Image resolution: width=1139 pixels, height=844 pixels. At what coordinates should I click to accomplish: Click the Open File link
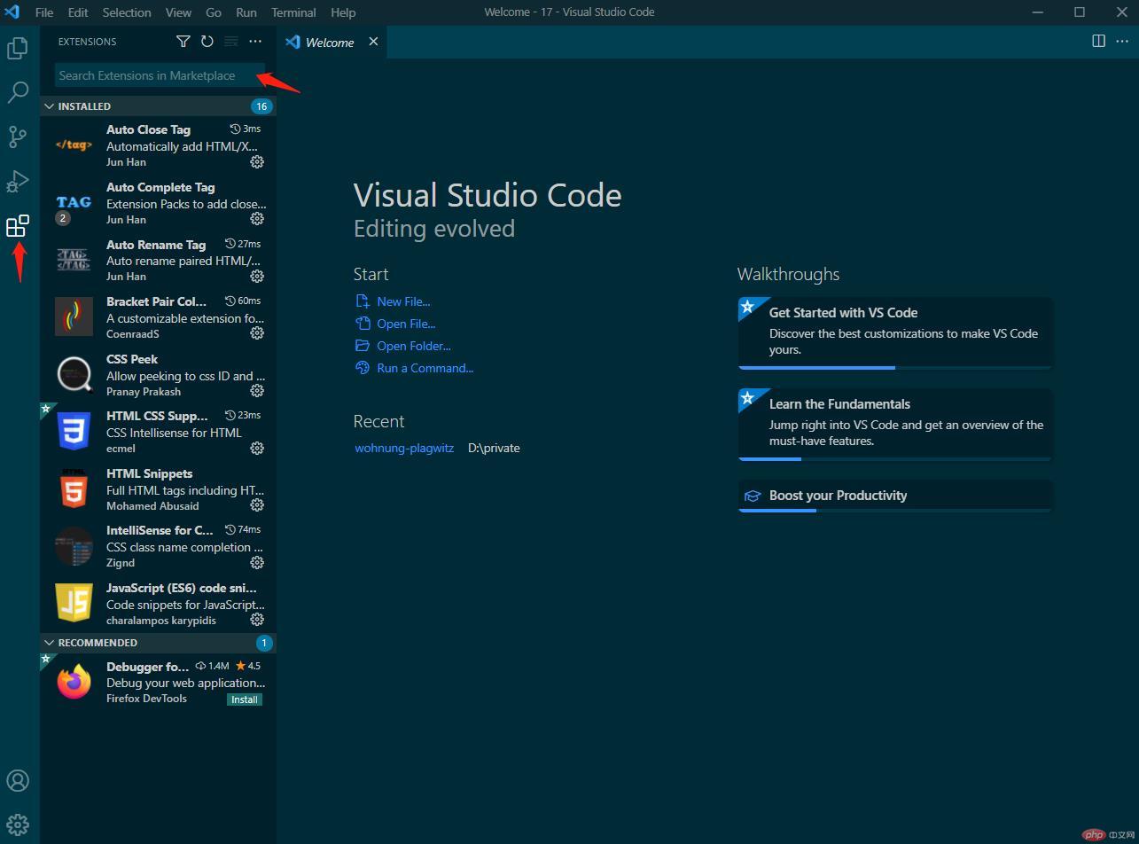click(x=406, y=324)
